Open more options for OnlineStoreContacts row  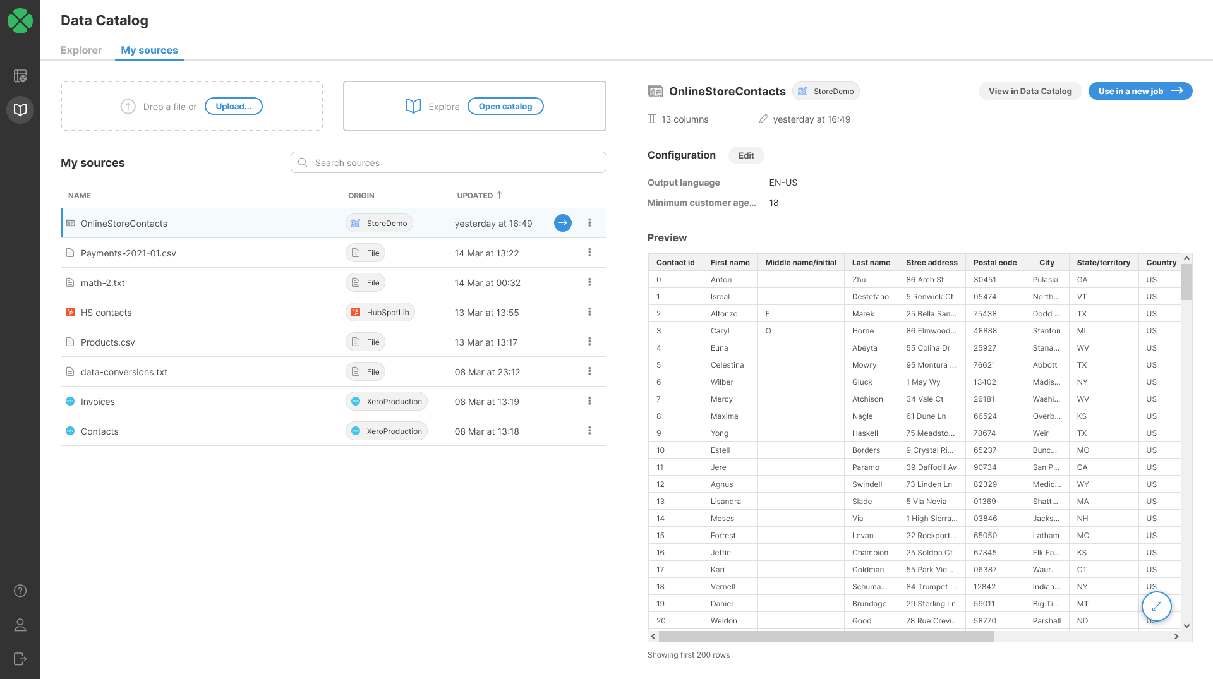(589, 223)
